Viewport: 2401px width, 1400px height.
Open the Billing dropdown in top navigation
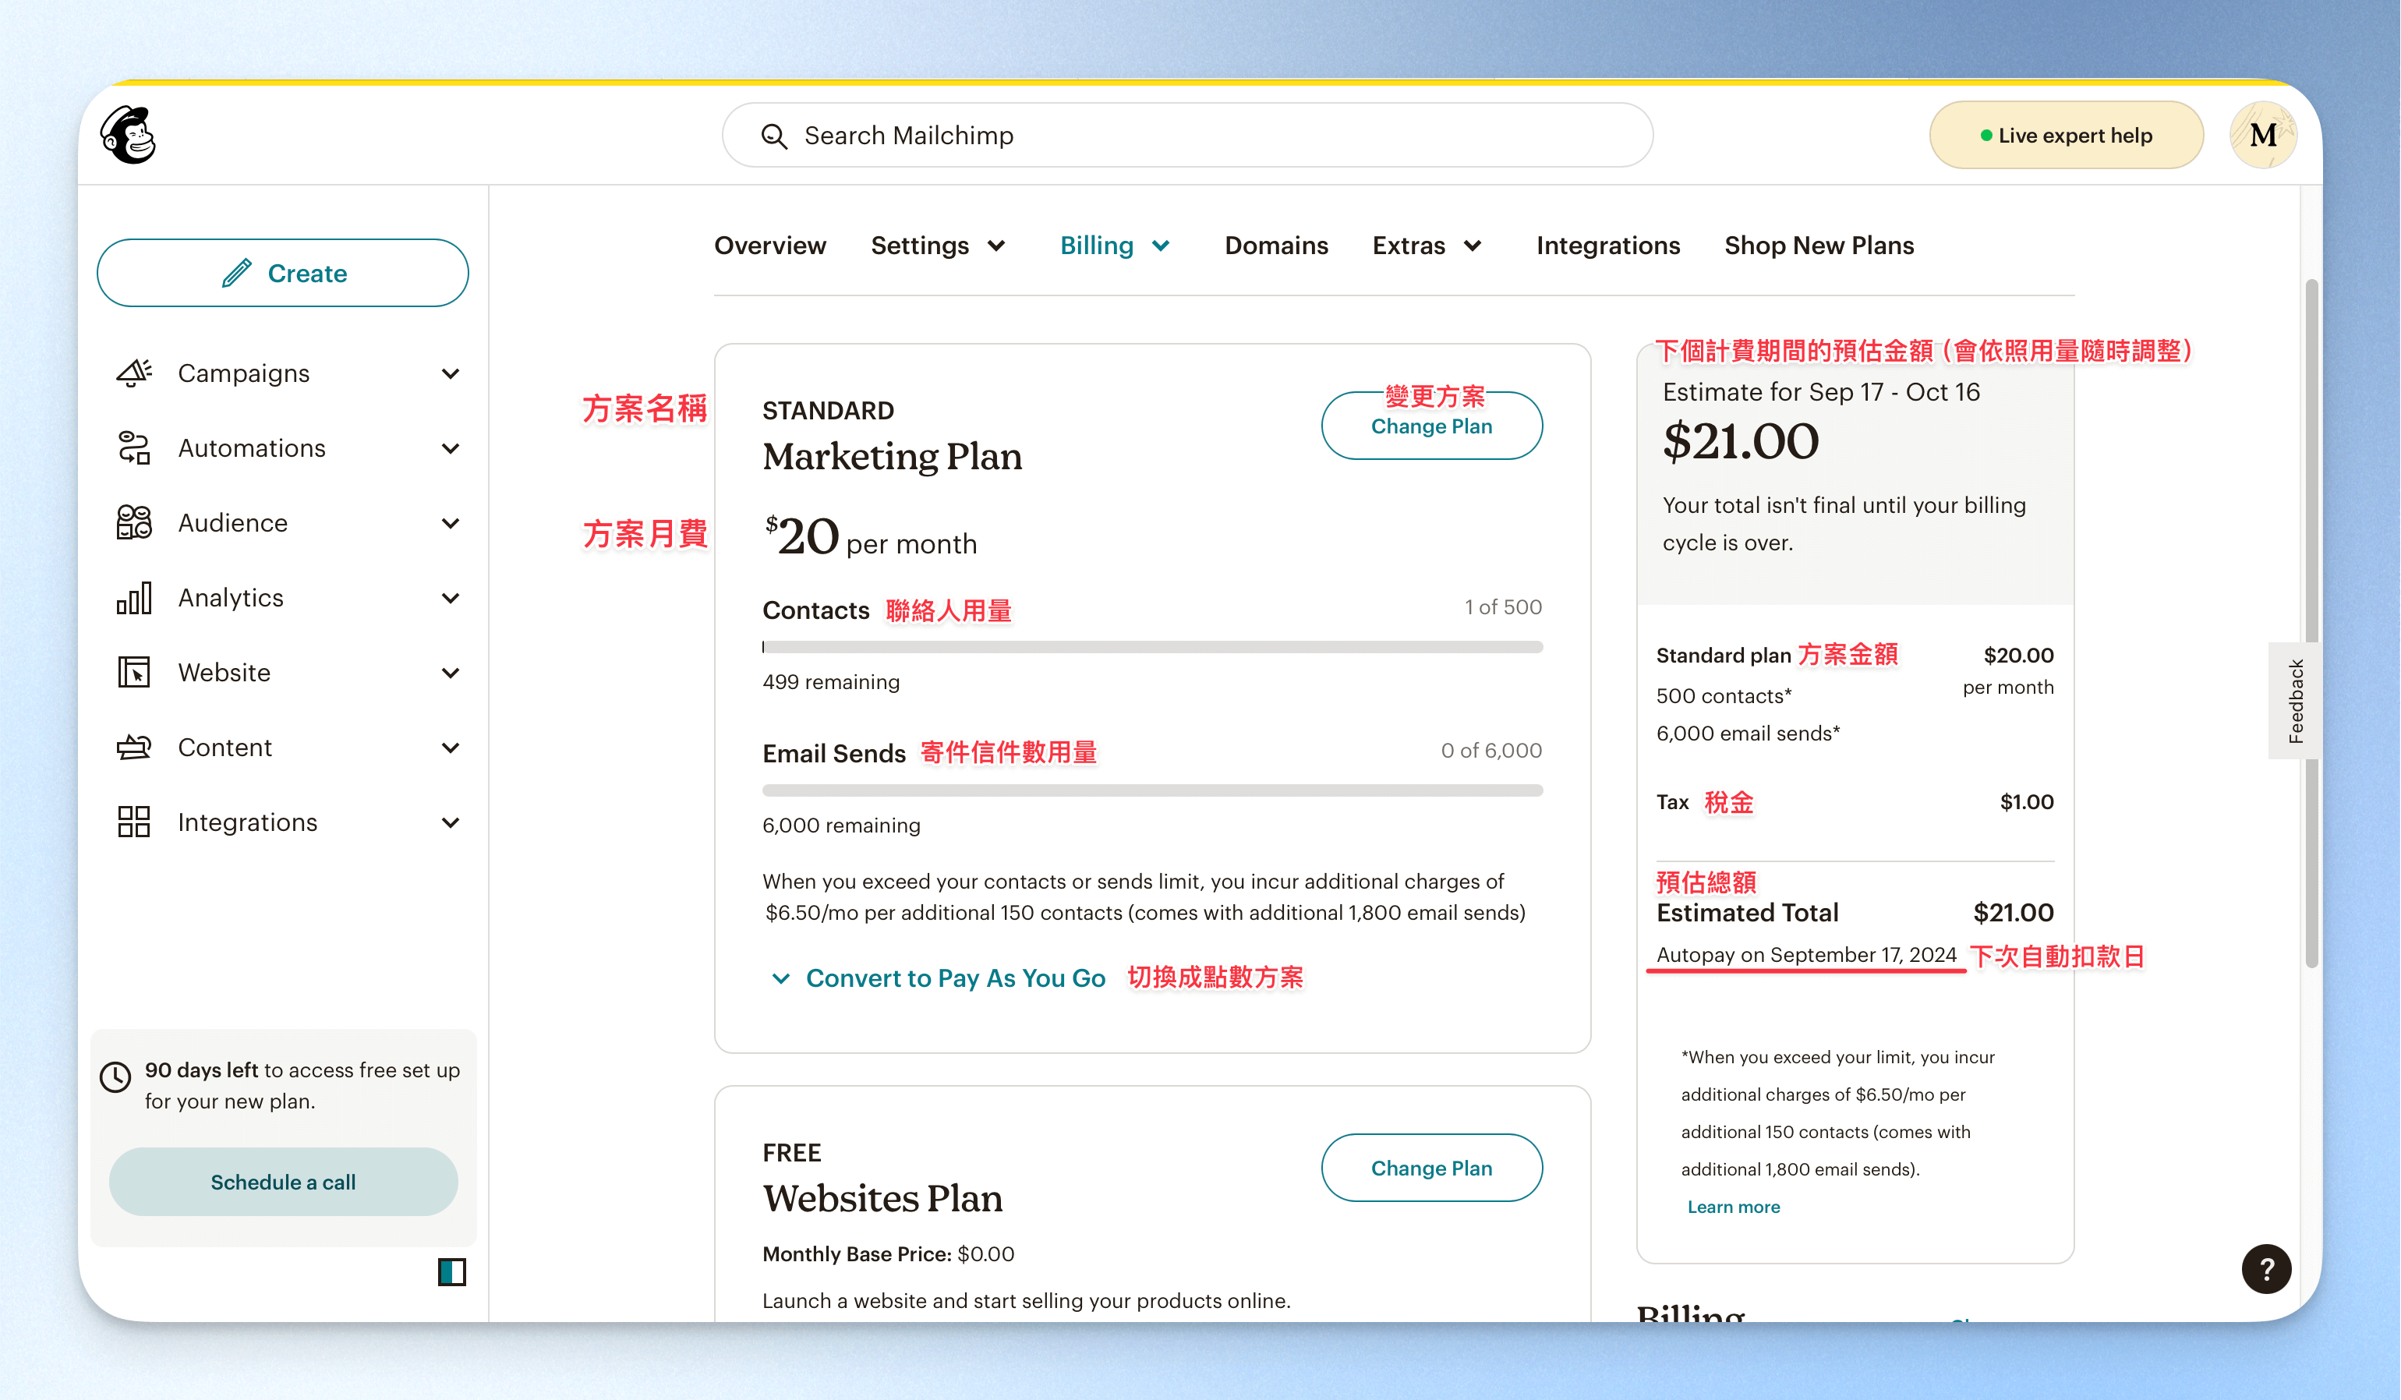[x=1115, y=246]
